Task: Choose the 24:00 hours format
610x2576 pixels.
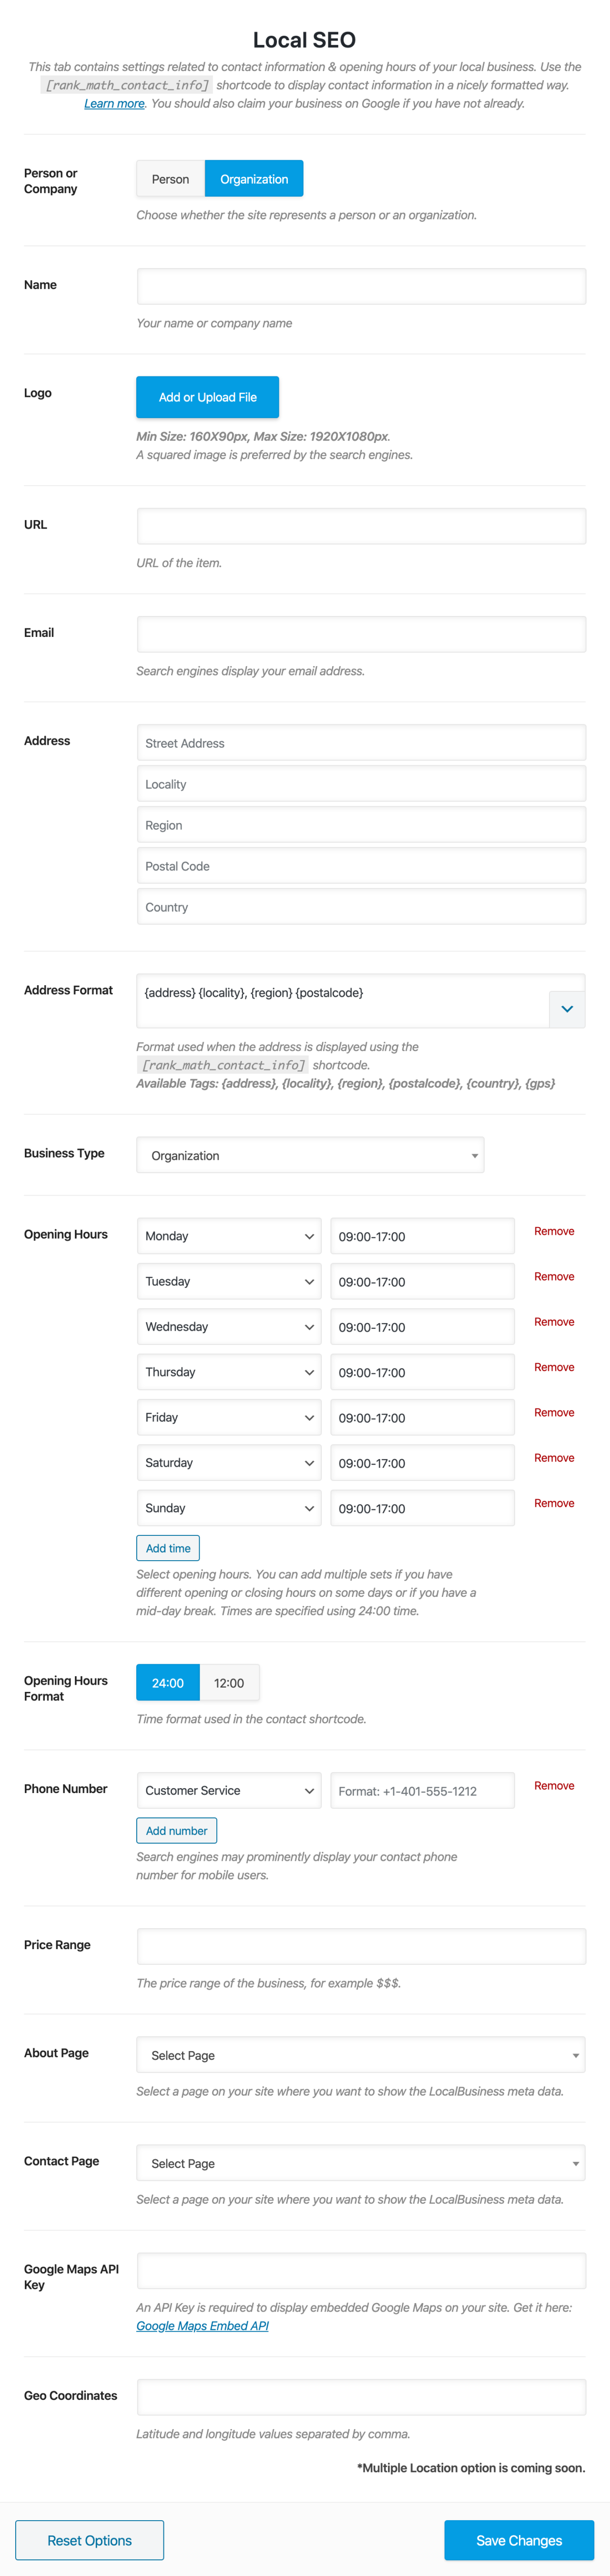Action: coord(168,1683)
